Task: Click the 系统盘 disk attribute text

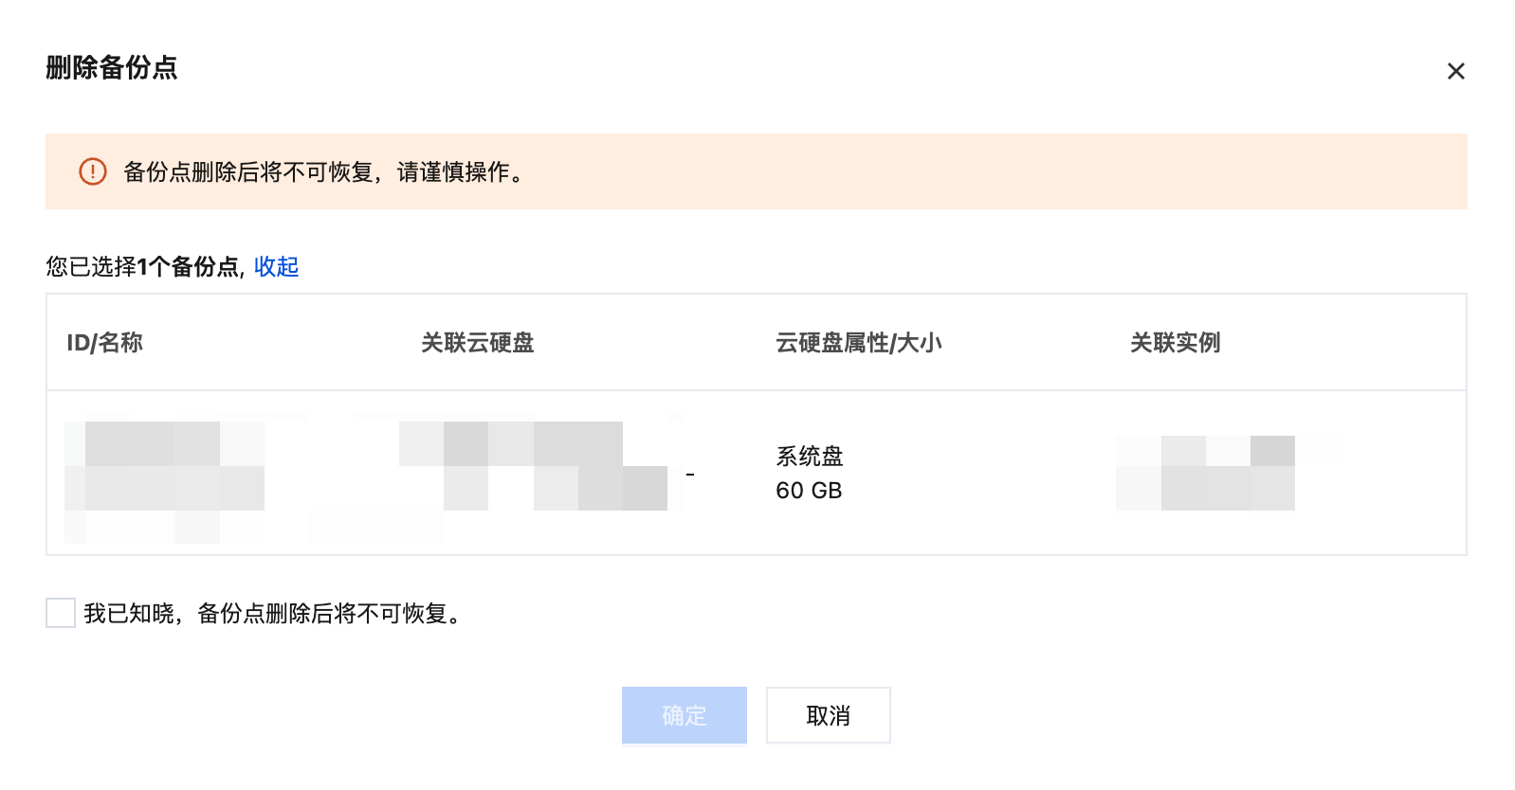Action: coord(809,457)
